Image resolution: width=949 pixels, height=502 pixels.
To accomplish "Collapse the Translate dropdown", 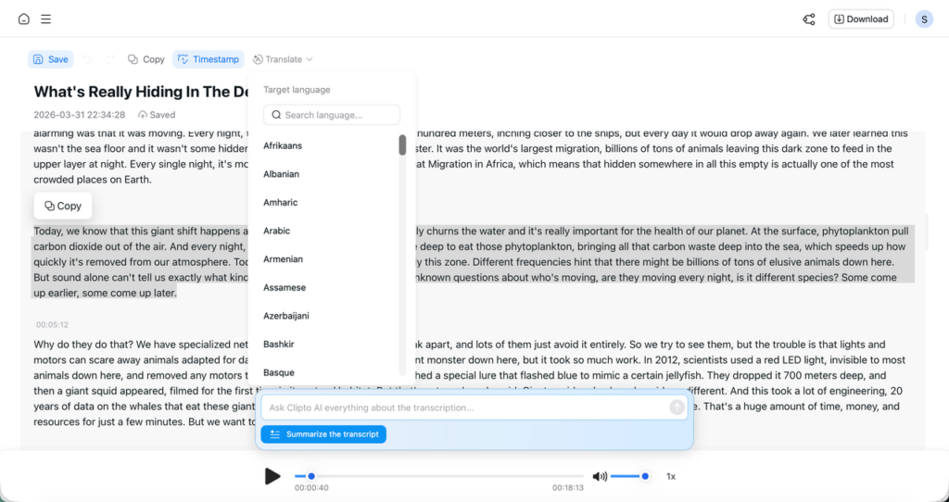I will pyautogui.click(x=283, y=59).
